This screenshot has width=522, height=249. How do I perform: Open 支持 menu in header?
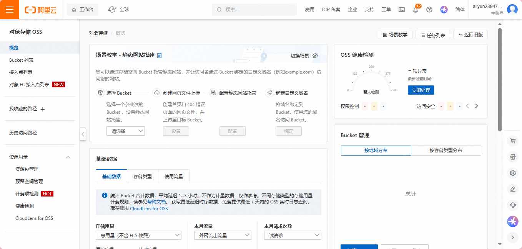369,10
